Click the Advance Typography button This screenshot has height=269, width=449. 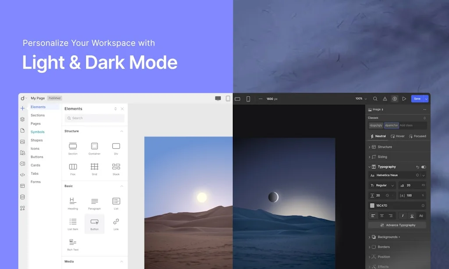coord(397,225)
